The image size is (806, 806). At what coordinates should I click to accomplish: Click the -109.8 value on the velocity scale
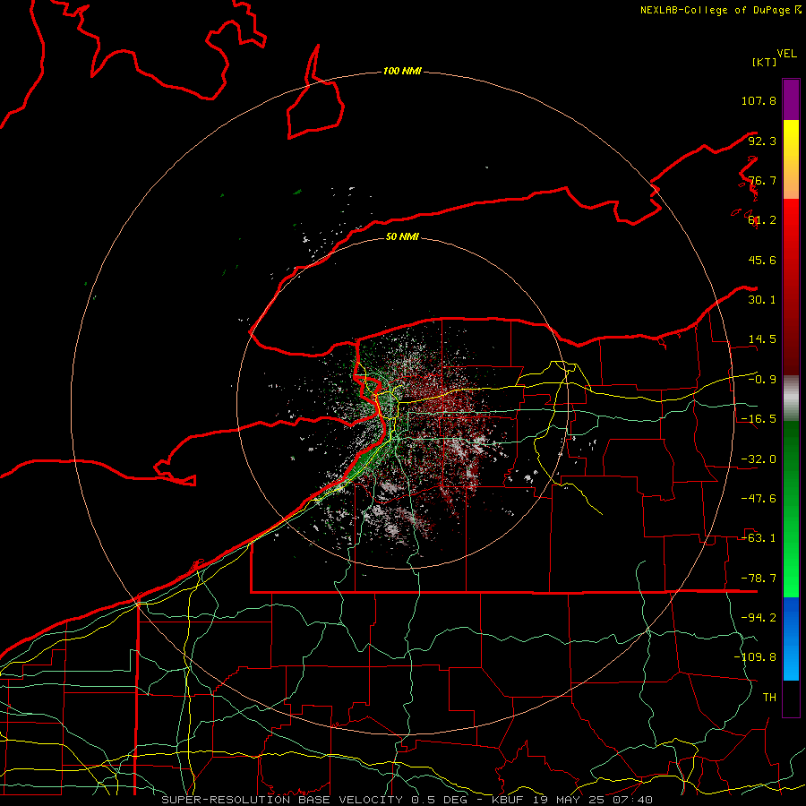pyautogui.click(x=755, y=657)
